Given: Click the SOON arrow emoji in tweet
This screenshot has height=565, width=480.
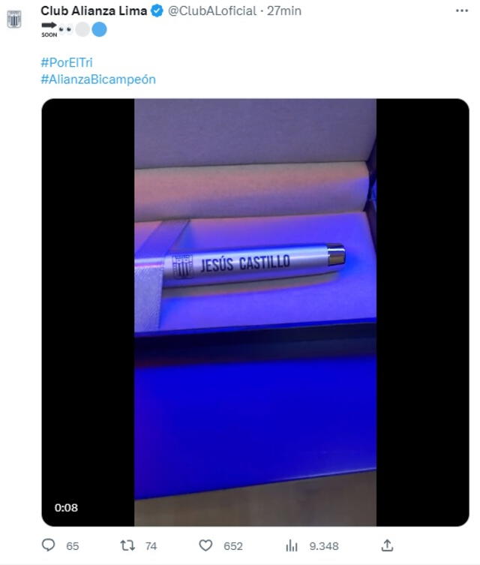Looking at the screenshot, I should [x=49, y=29].
